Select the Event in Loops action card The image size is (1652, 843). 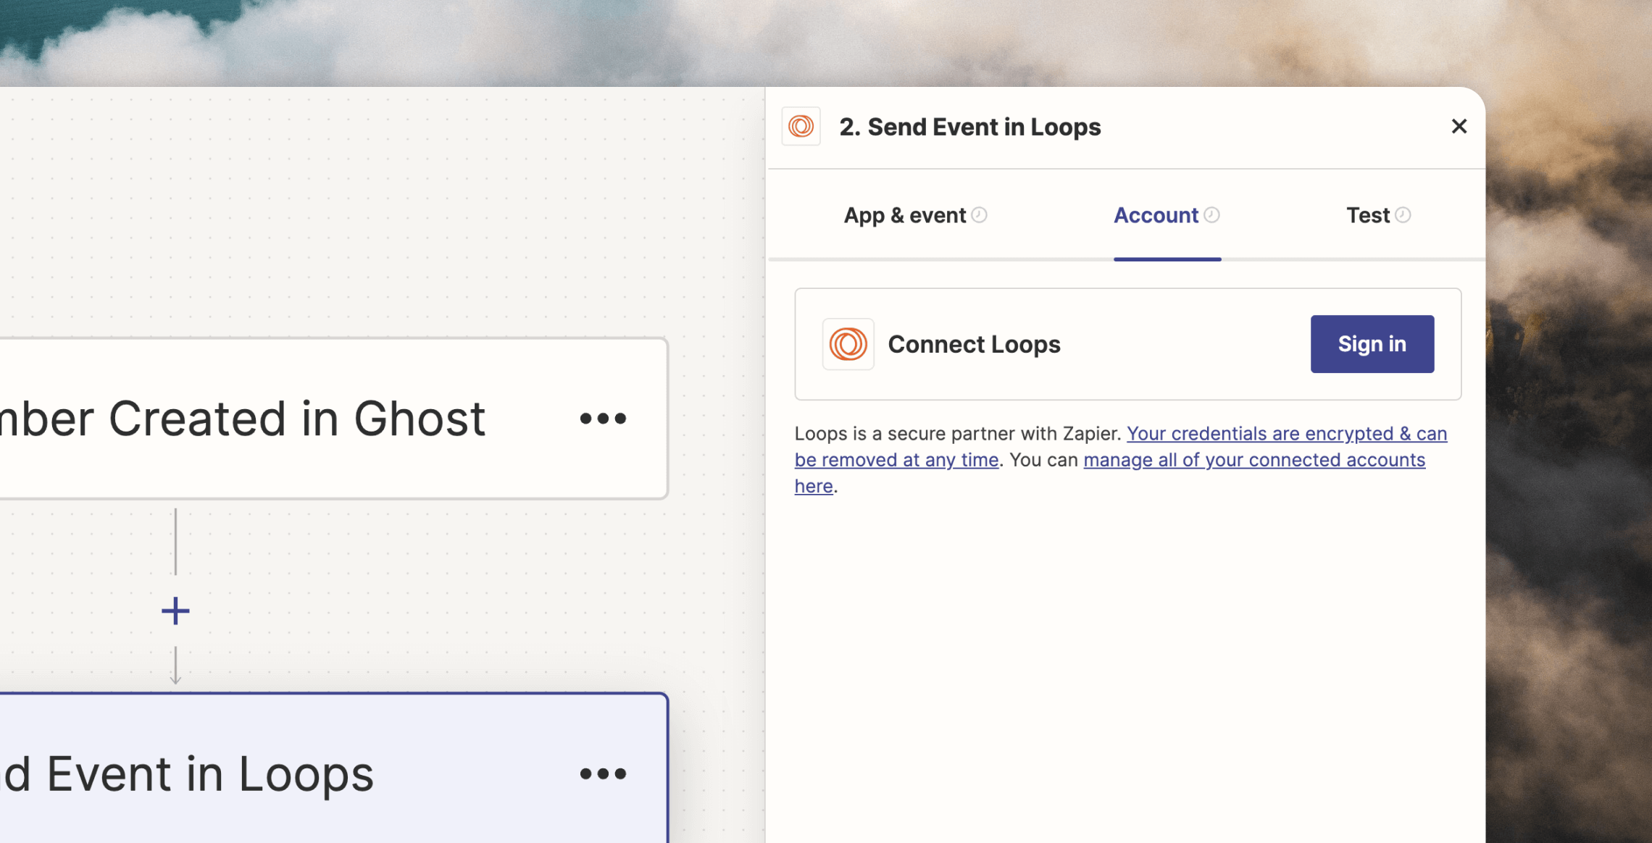pyautogui.click(x=333, y=768)
